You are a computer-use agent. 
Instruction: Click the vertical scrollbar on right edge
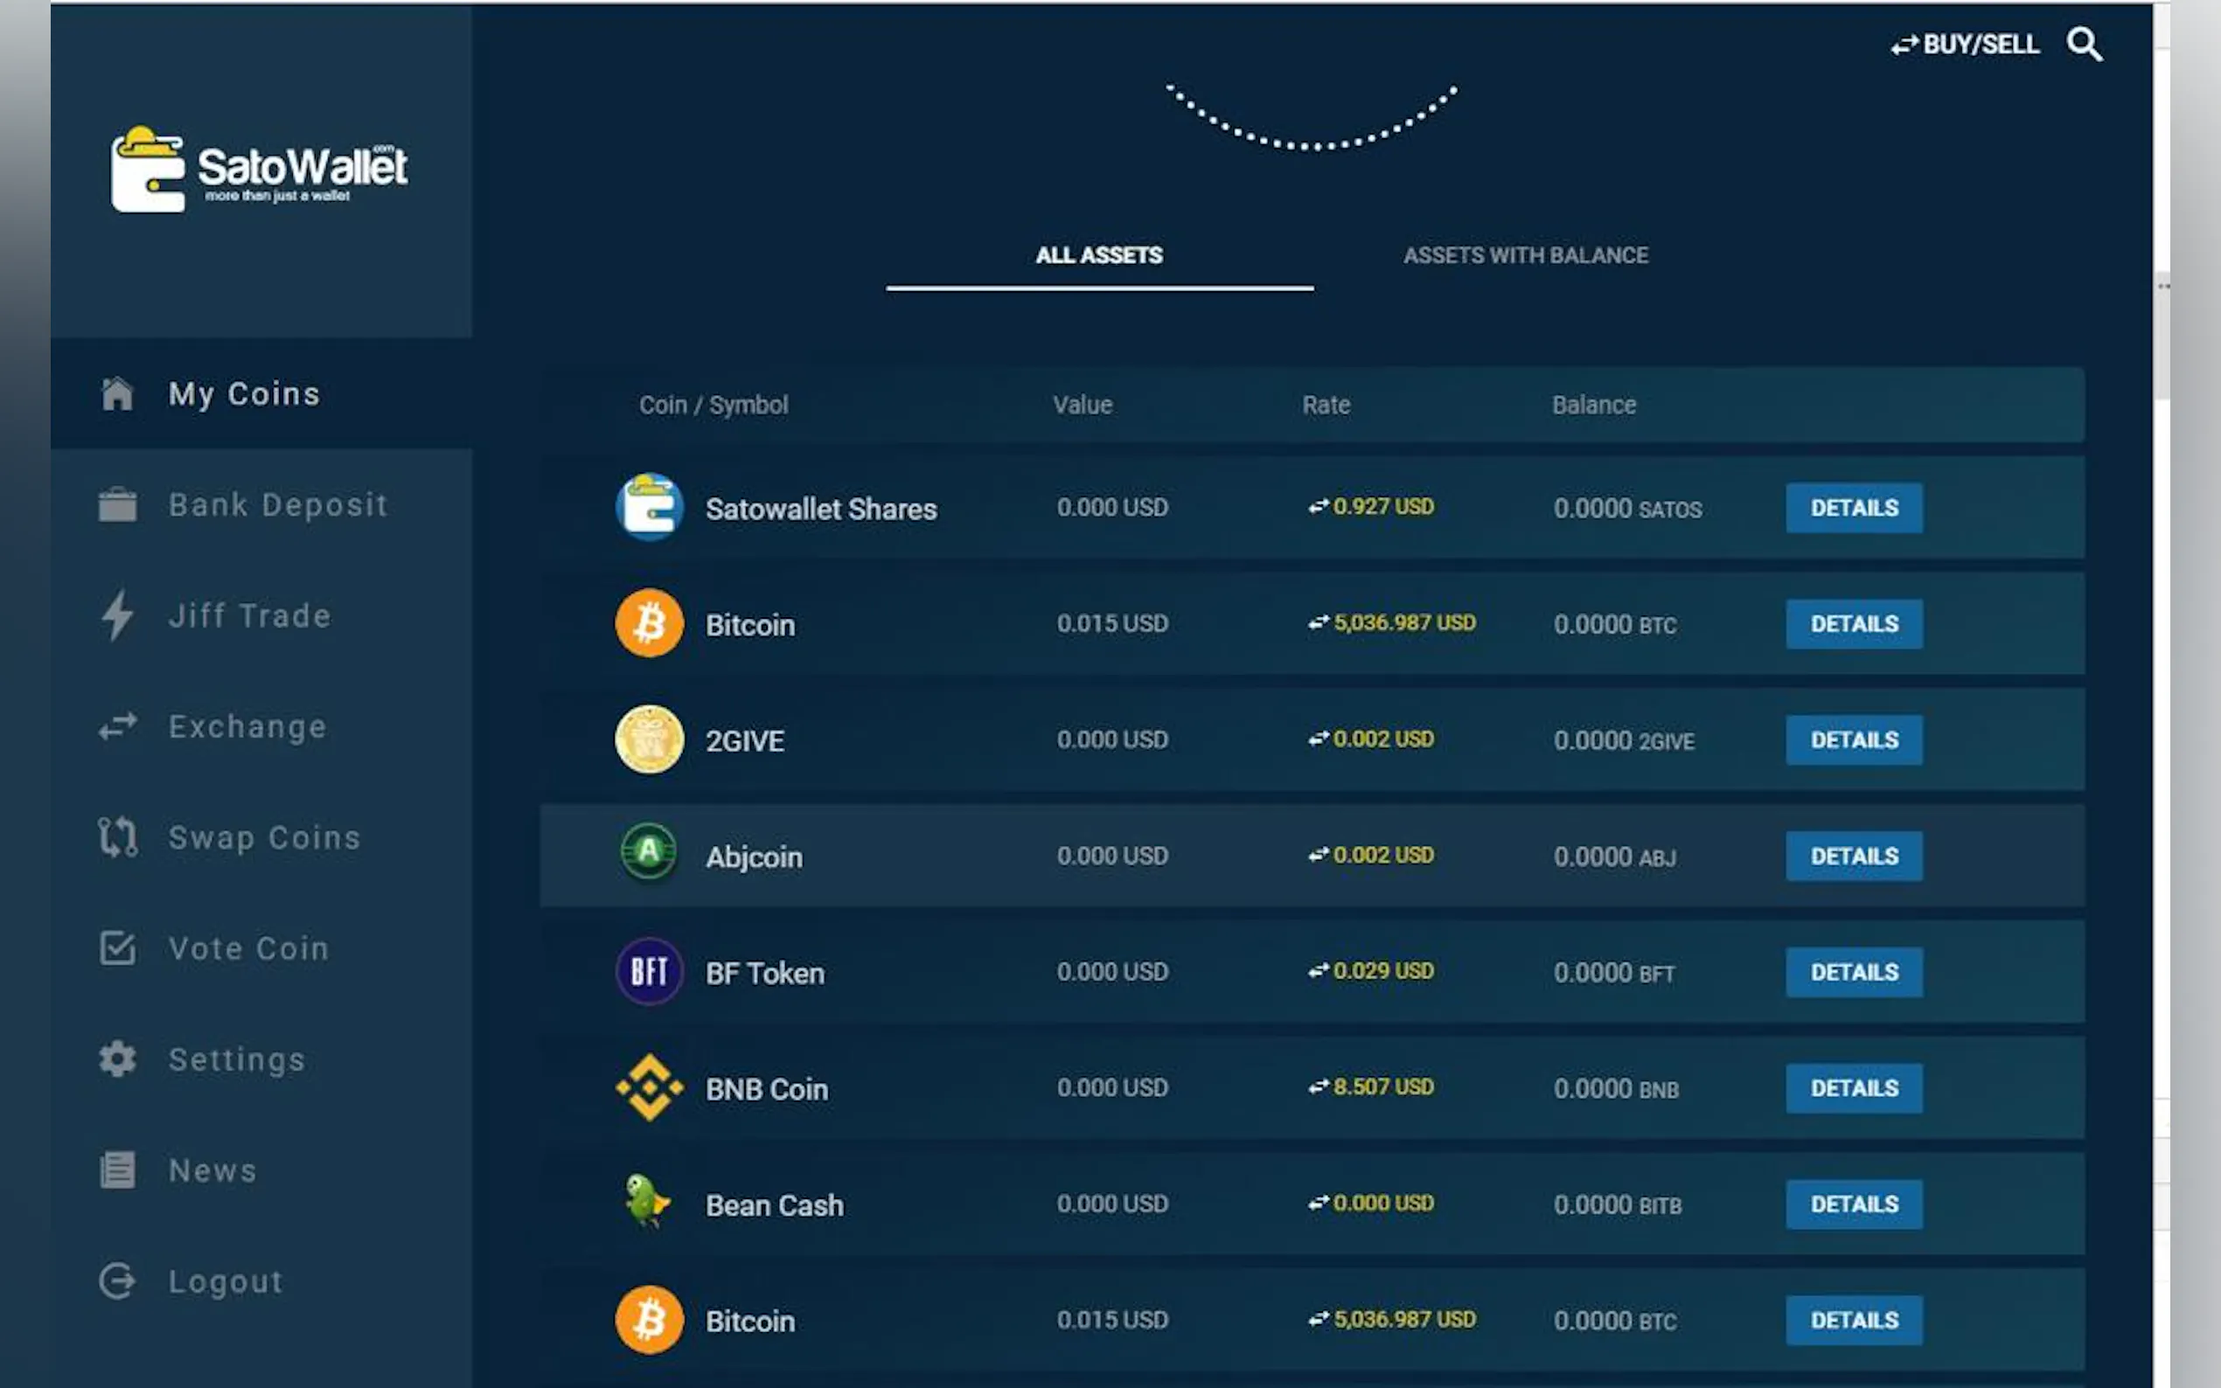pos(2162,336)
